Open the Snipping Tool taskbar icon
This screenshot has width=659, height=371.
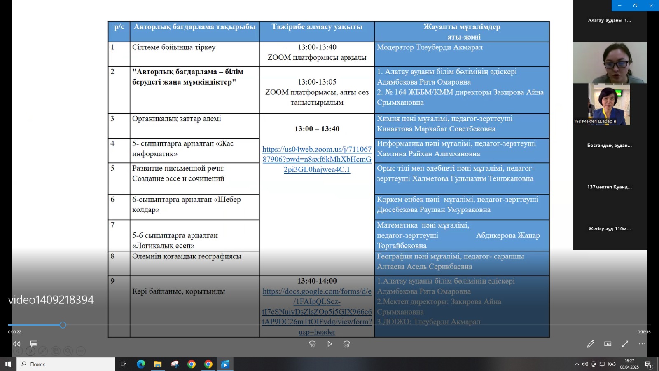coord(175,364)
